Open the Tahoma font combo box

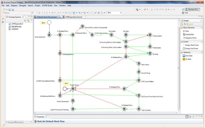pos(17,13)
